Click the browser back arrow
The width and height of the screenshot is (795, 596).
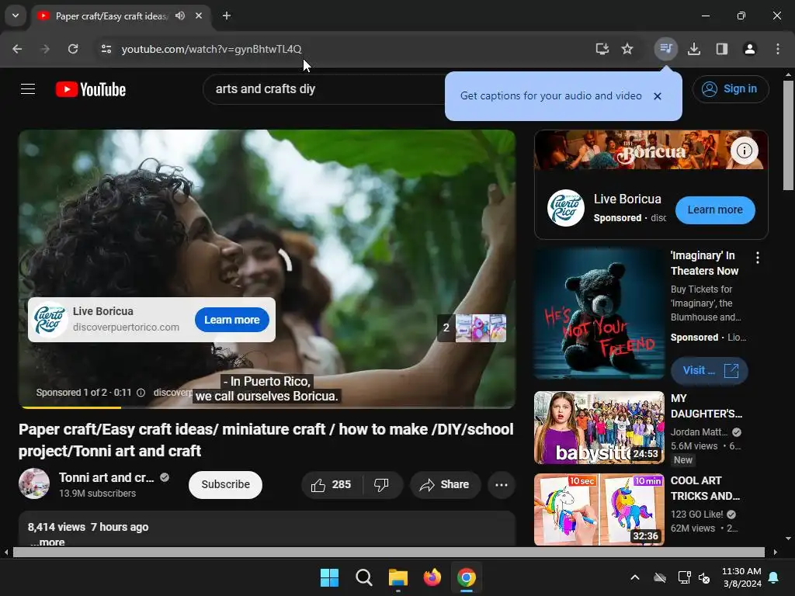point(17,49)
